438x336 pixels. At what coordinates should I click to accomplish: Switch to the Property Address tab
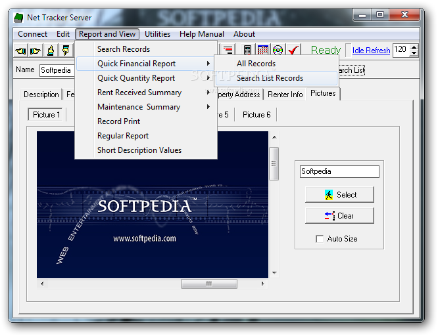[x=239, y=94]
